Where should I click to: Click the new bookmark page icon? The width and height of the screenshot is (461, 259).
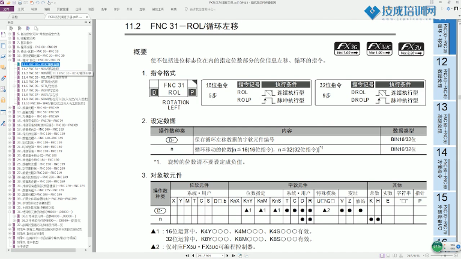(x=37, y=29)
